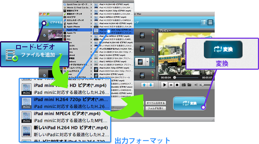Select Apple TV category
This screenshot has width=259, height=144.
pos(77,33)
